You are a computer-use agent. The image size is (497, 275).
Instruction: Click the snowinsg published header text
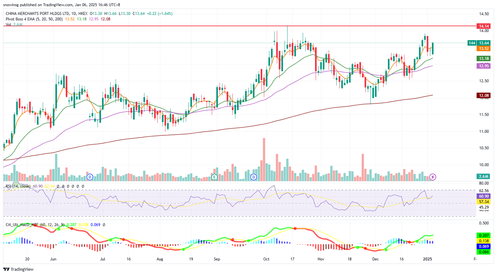(x=62, y=5)
